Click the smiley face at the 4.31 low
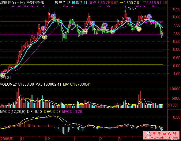 coord(2,75)
